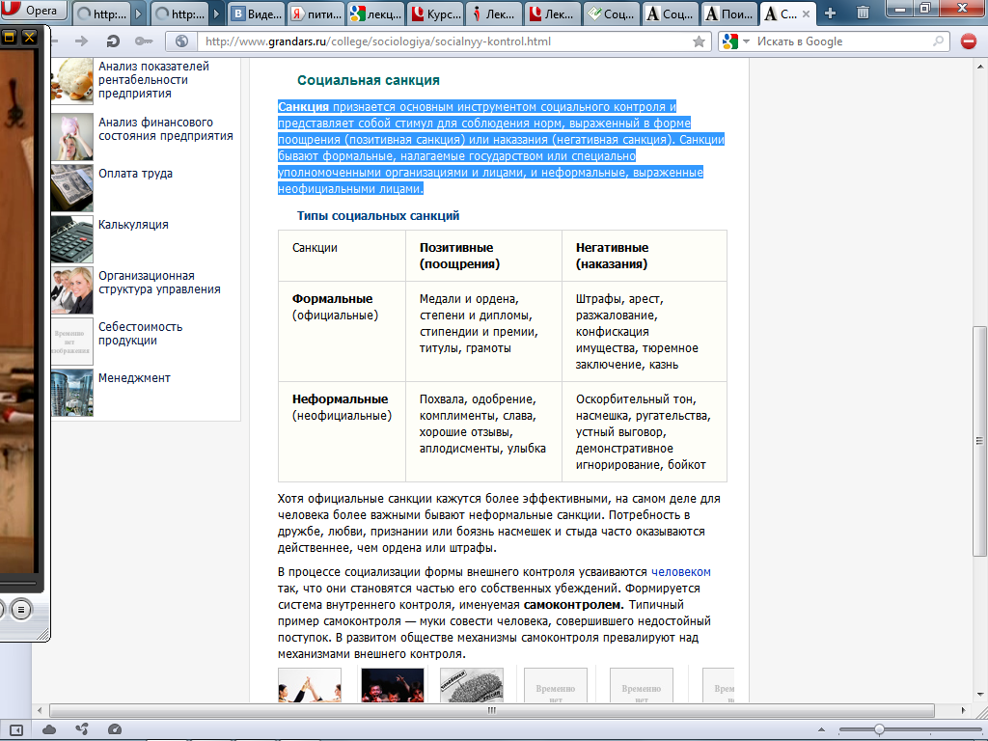Switch to the 'лекц...' Google tab

tap(377, 14)
